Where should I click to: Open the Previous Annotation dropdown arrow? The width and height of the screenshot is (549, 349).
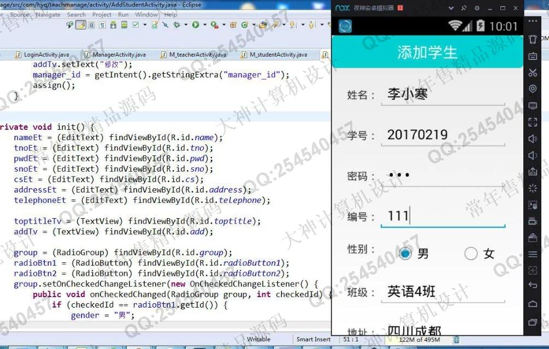coord(322,25)
